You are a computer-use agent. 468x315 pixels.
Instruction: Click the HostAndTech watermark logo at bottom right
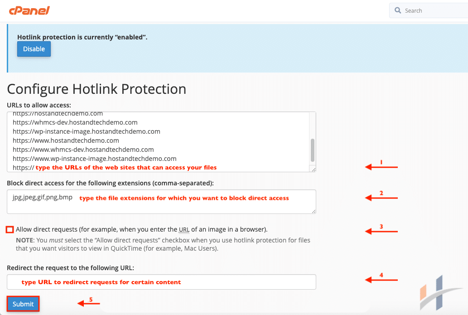[x=433, y=292]
